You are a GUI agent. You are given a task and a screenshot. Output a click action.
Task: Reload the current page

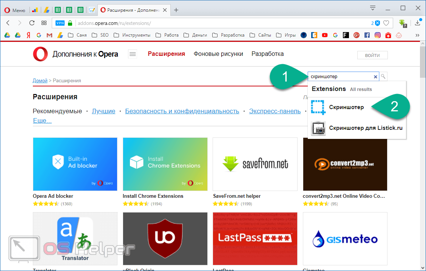coord(32,23)
